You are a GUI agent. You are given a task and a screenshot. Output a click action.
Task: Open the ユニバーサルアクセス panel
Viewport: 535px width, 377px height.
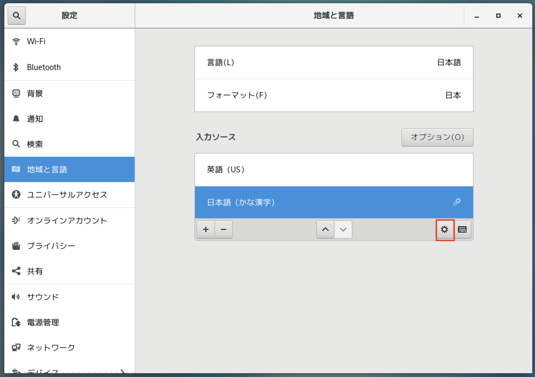[67, 195]
